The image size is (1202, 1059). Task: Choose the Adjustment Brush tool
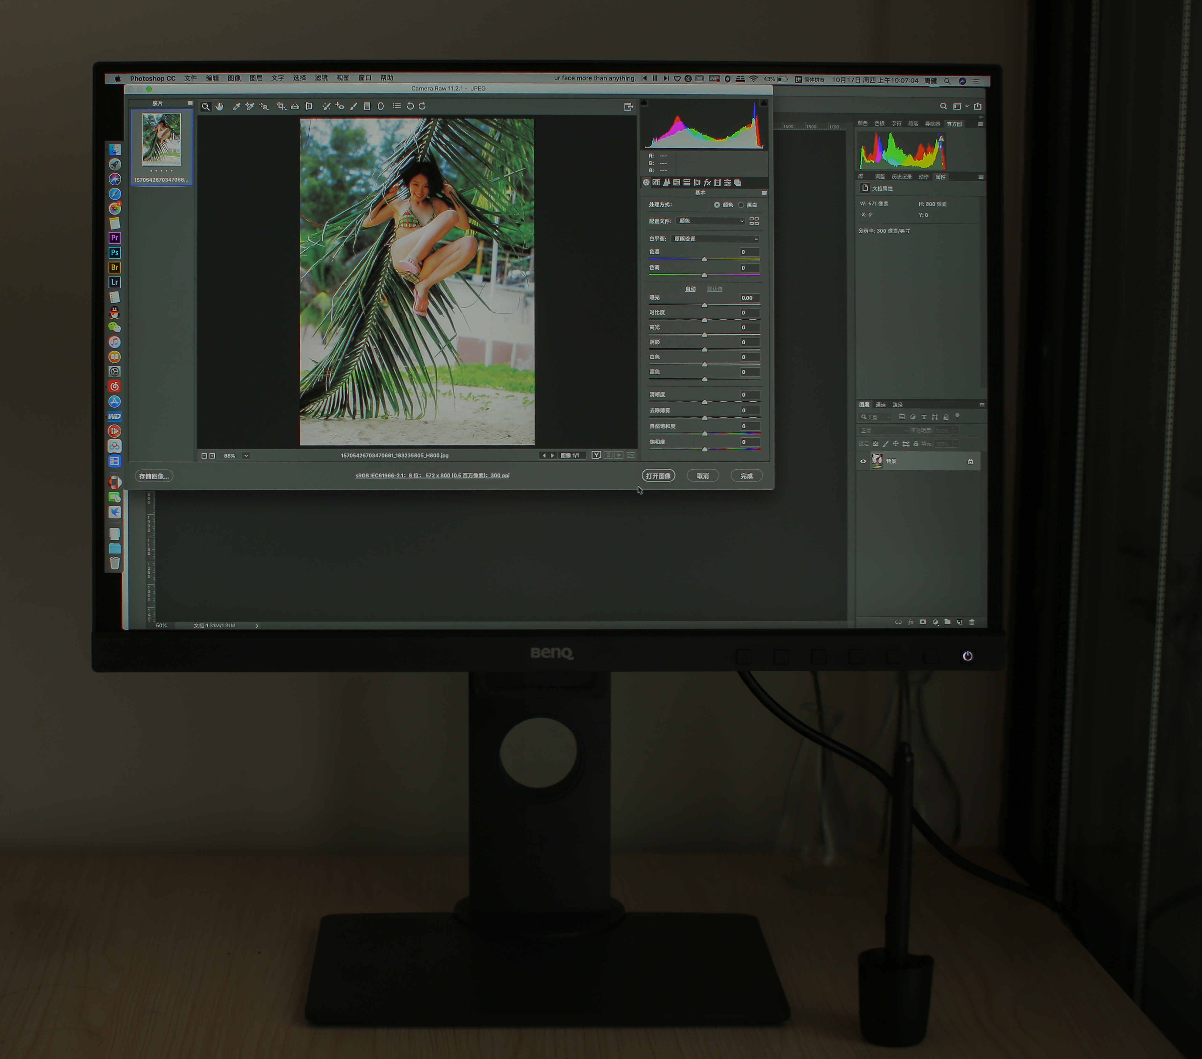354,106
